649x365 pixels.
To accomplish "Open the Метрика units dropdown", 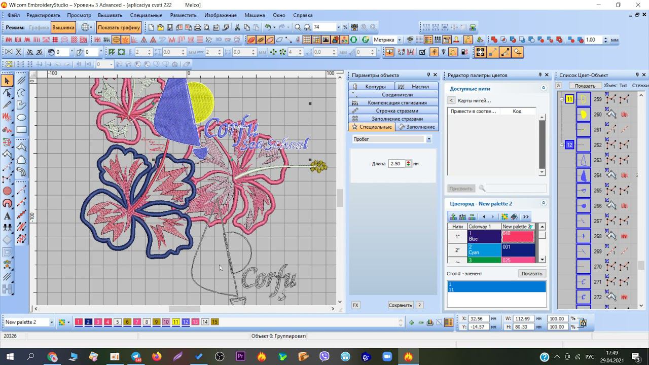I will (400, 40).
